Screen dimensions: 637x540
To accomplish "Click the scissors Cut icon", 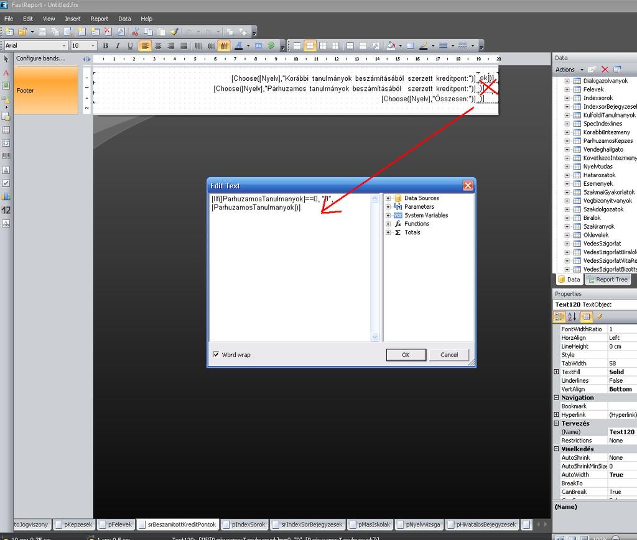I will pyautogui.click(x=135, y=32).
